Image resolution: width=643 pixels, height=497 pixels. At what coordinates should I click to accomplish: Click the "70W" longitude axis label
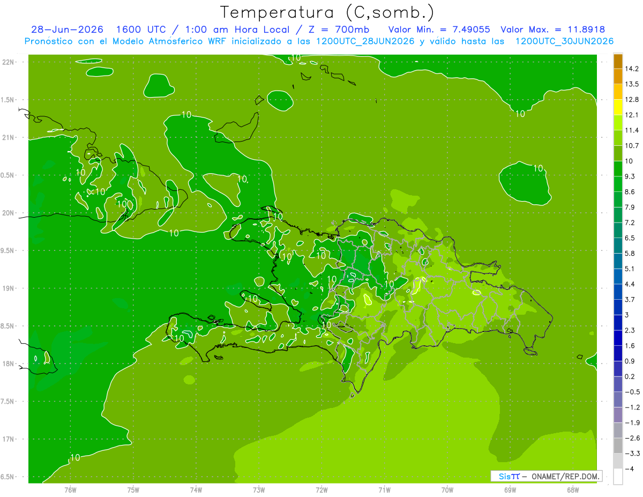click(x=447, y=491)
